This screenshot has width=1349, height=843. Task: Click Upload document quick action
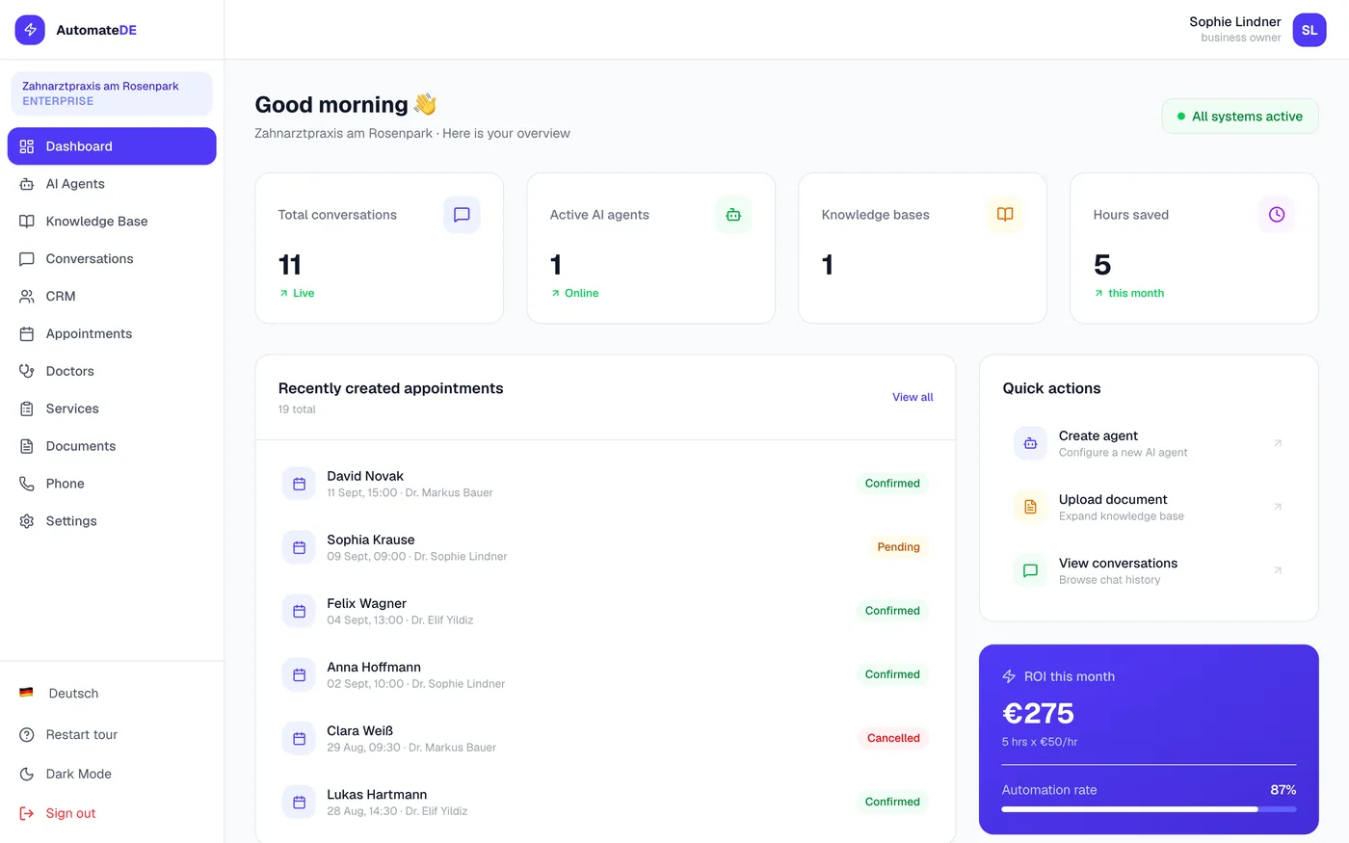1149,507
